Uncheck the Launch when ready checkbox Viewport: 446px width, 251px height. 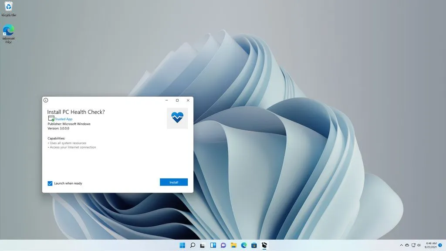coord(50,183)
